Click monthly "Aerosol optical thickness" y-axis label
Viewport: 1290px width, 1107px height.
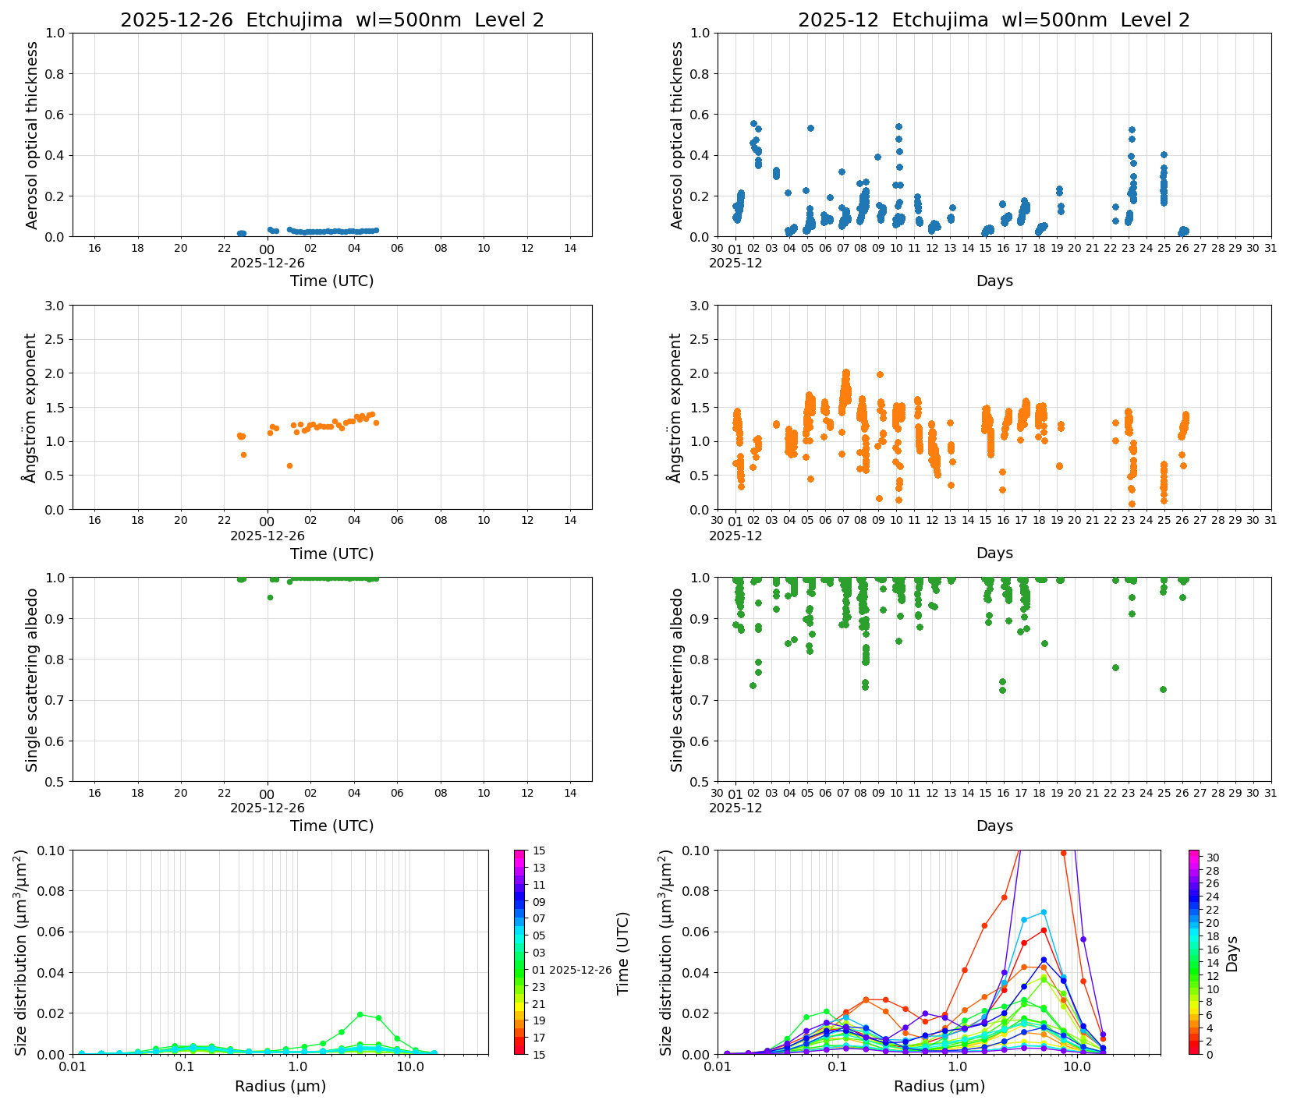[676, 135]
